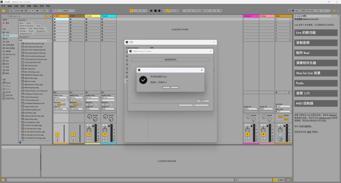Click the browser back arrow
Screen dimensions: 341x183
click(3, 16)
